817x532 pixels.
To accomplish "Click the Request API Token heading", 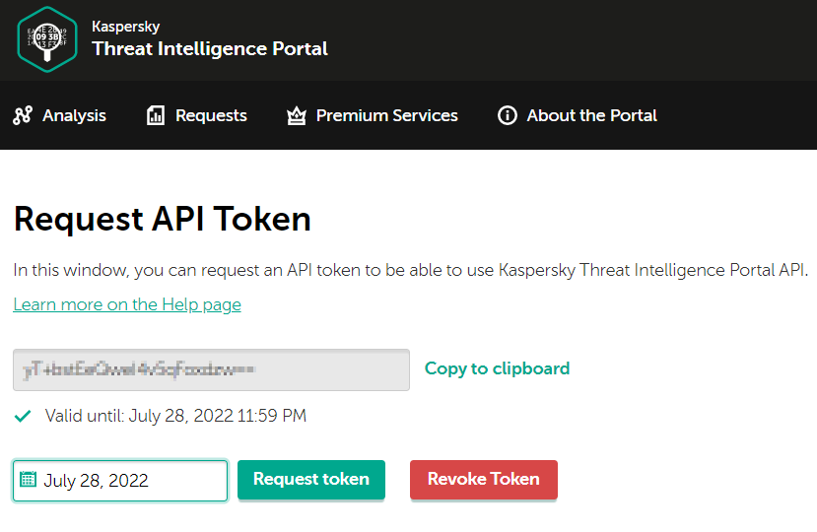I will (x=162, y=219).
